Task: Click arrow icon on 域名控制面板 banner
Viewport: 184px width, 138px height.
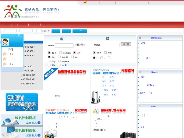Action: point(39,123)
